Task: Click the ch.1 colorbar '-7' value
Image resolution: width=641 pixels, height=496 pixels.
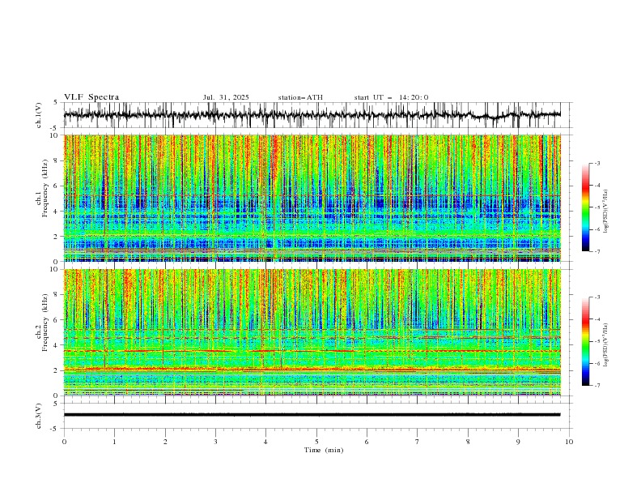Action: 597,252
